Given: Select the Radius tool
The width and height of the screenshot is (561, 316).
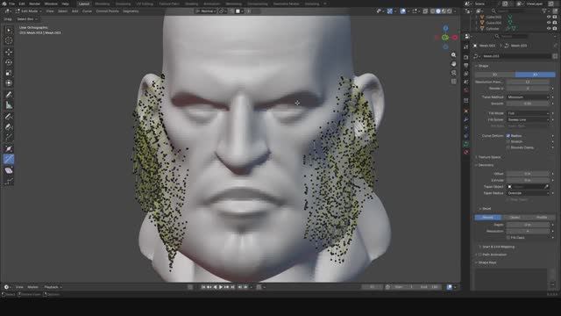Looking at the screenshot, I should click(x=9, y=148).
